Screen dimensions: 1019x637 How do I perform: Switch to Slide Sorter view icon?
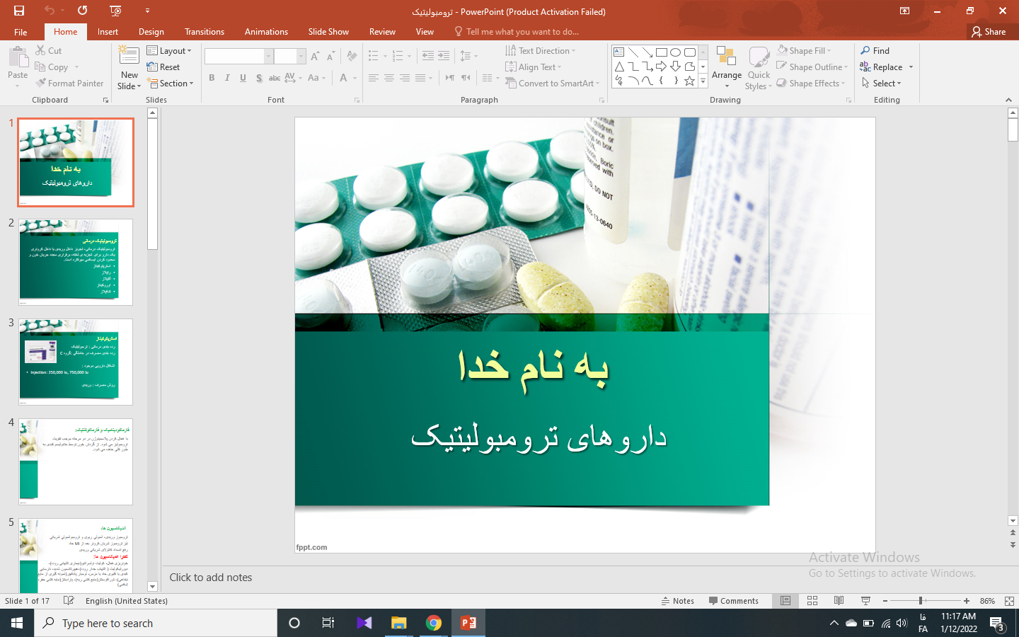pos(812,601)
